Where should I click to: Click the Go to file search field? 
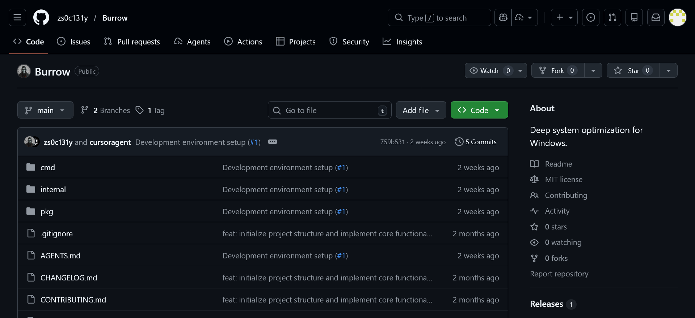pos(329,110)
